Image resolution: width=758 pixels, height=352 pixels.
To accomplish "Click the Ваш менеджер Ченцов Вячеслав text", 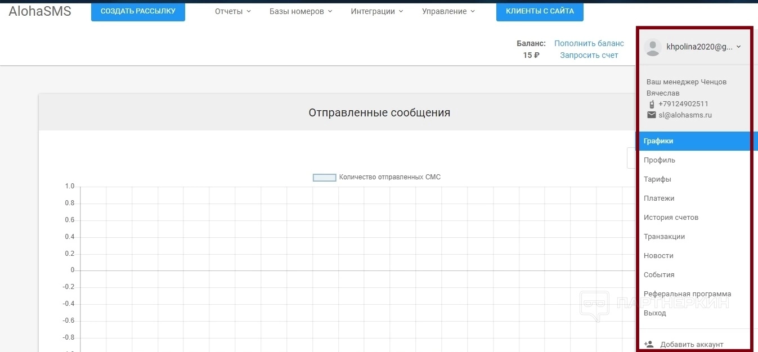I will pos(687,87).
